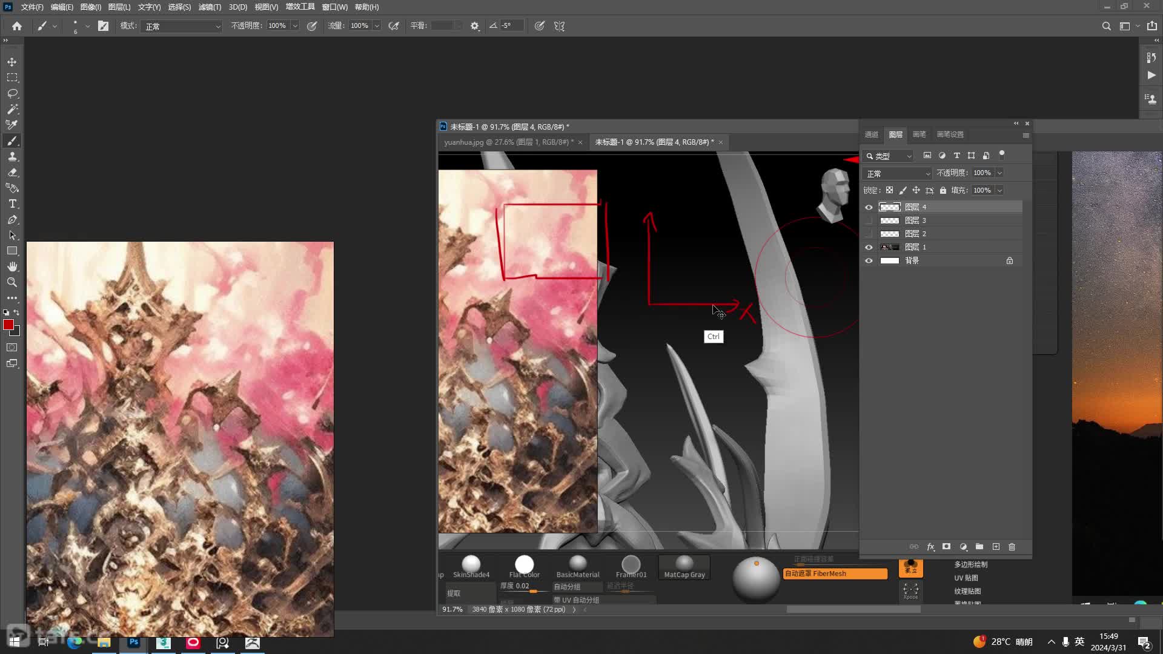Viewport: 1163px width, 654px height.
Task: Select the Lasso tool
Action: pyautogui.click(x=12, y=93)
